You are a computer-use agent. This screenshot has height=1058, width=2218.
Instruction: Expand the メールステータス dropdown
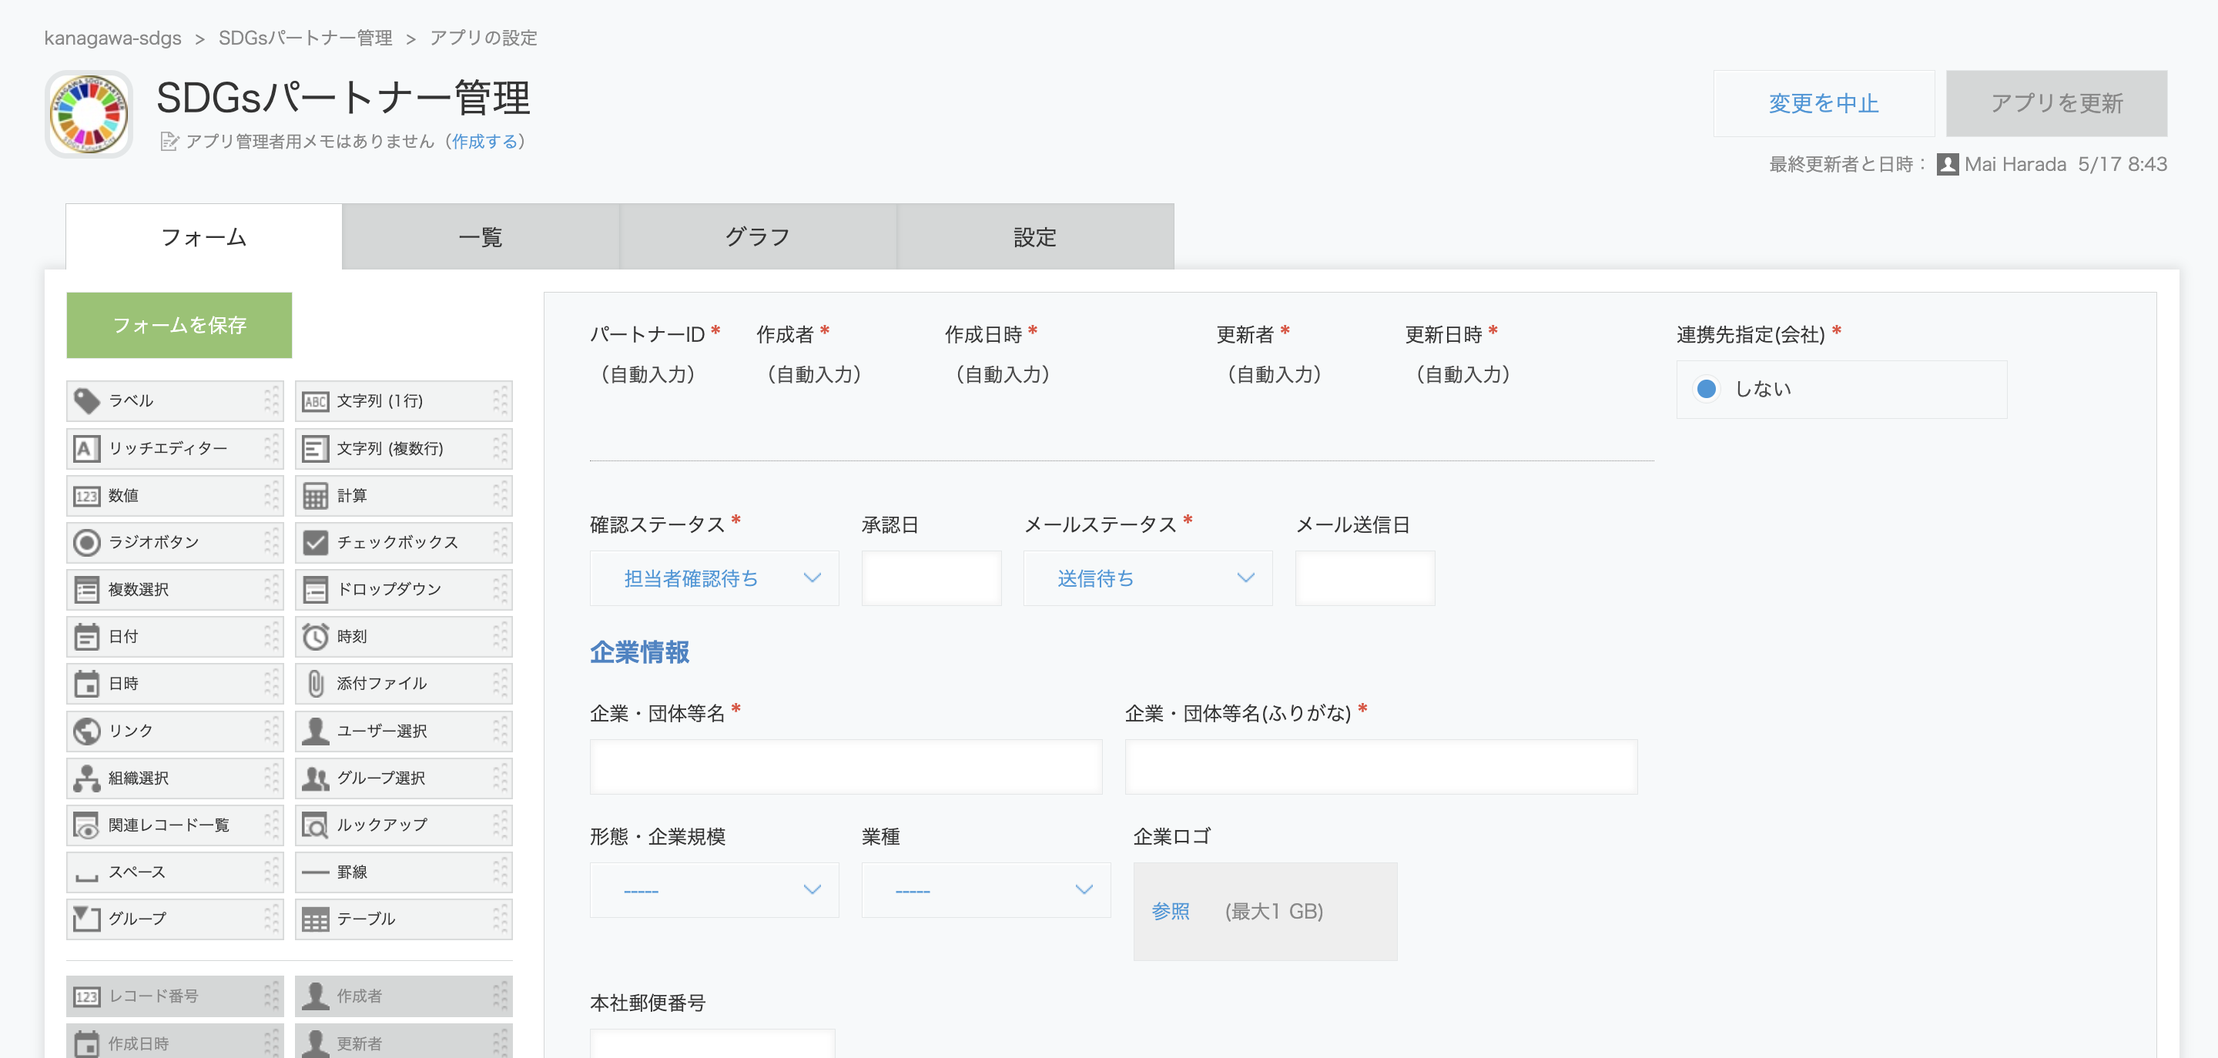click(x=1147, y=578)
